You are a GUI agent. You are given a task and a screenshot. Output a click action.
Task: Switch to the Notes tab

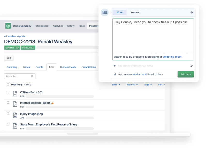27,67
